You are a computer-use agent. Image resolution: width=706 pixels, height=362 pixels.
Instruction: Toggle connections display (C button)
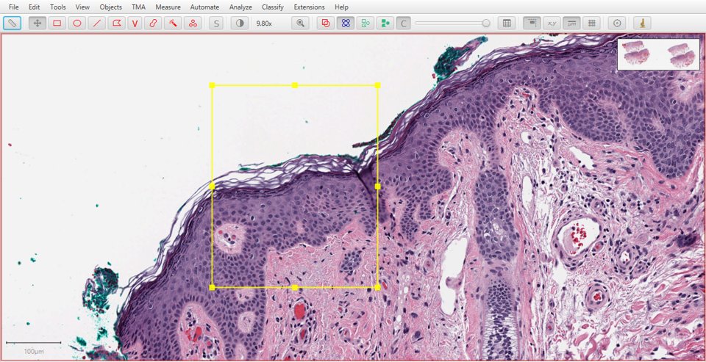[x=404, y=23]
